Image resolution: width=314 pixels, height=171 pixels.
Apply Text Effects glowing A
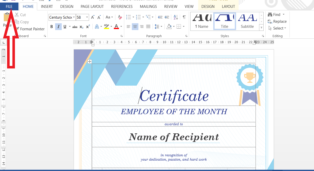click(97, 27)
